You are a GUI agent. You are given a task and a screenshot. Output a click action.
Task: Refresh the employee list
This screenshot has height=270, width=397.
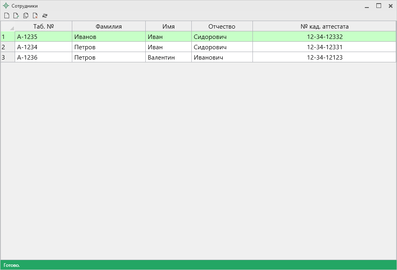point(45,16)
